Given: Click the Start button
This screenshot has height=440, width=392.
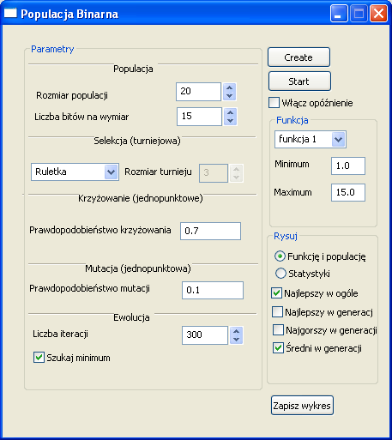Looking at the screenshot, I should coord(299,81).
